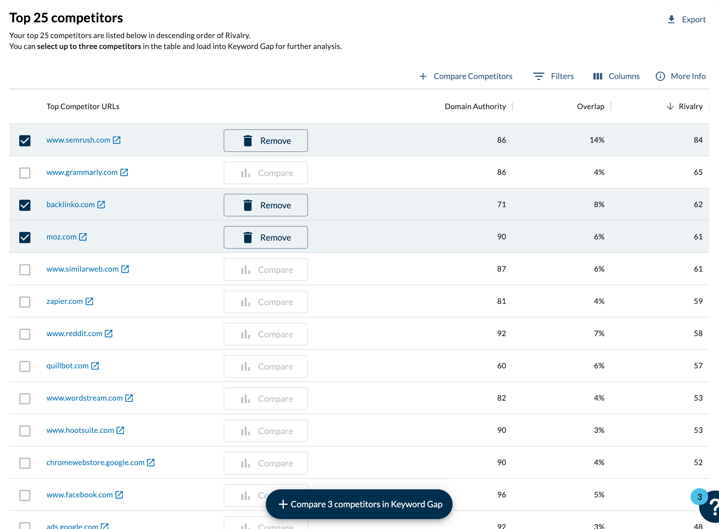Check the www.grammarly.com checkbox
The width and height of the screenshot is (719, 529).
point(25,173)
